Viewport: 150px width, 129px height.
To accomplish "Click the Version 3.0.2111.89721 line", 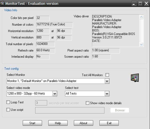I will (x=107, y=37).
